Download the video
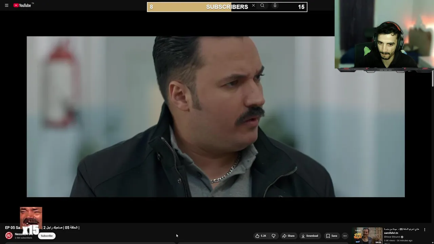Viewport: 434px width, 244px height. click(310, 236)
